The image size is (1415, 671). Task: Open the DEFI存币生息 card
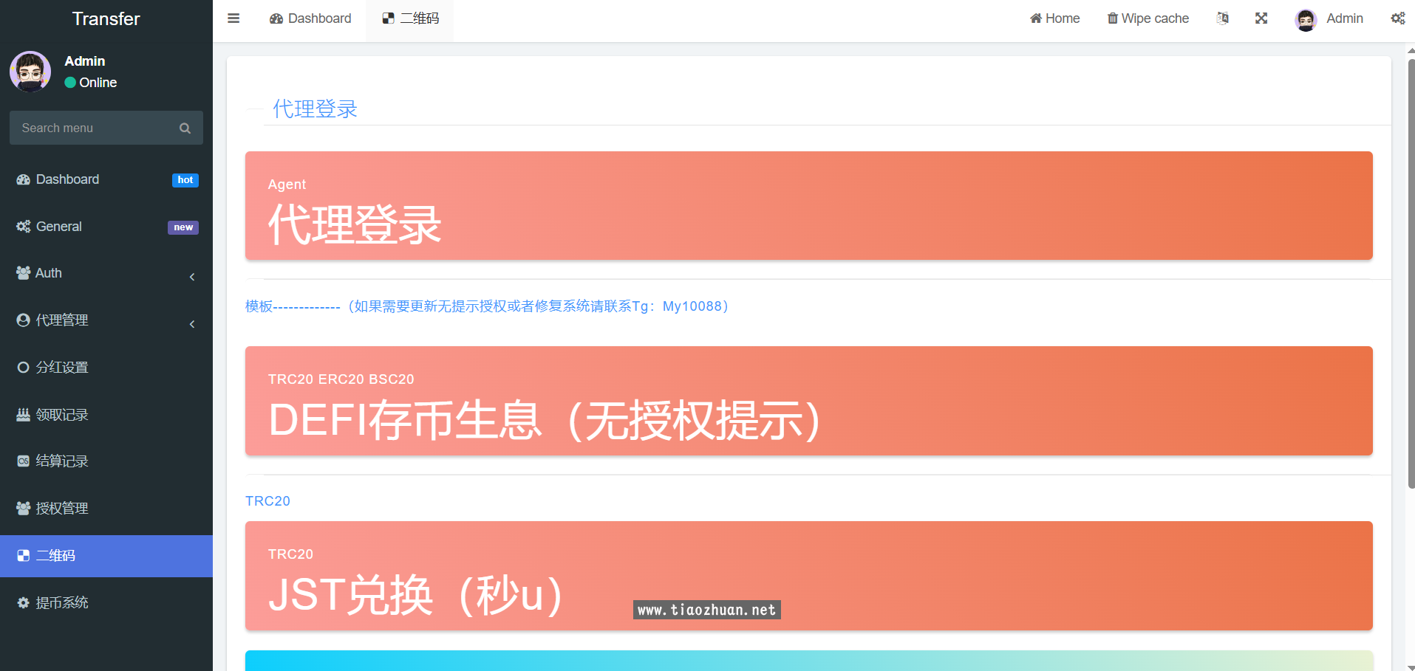pos(809,401)
